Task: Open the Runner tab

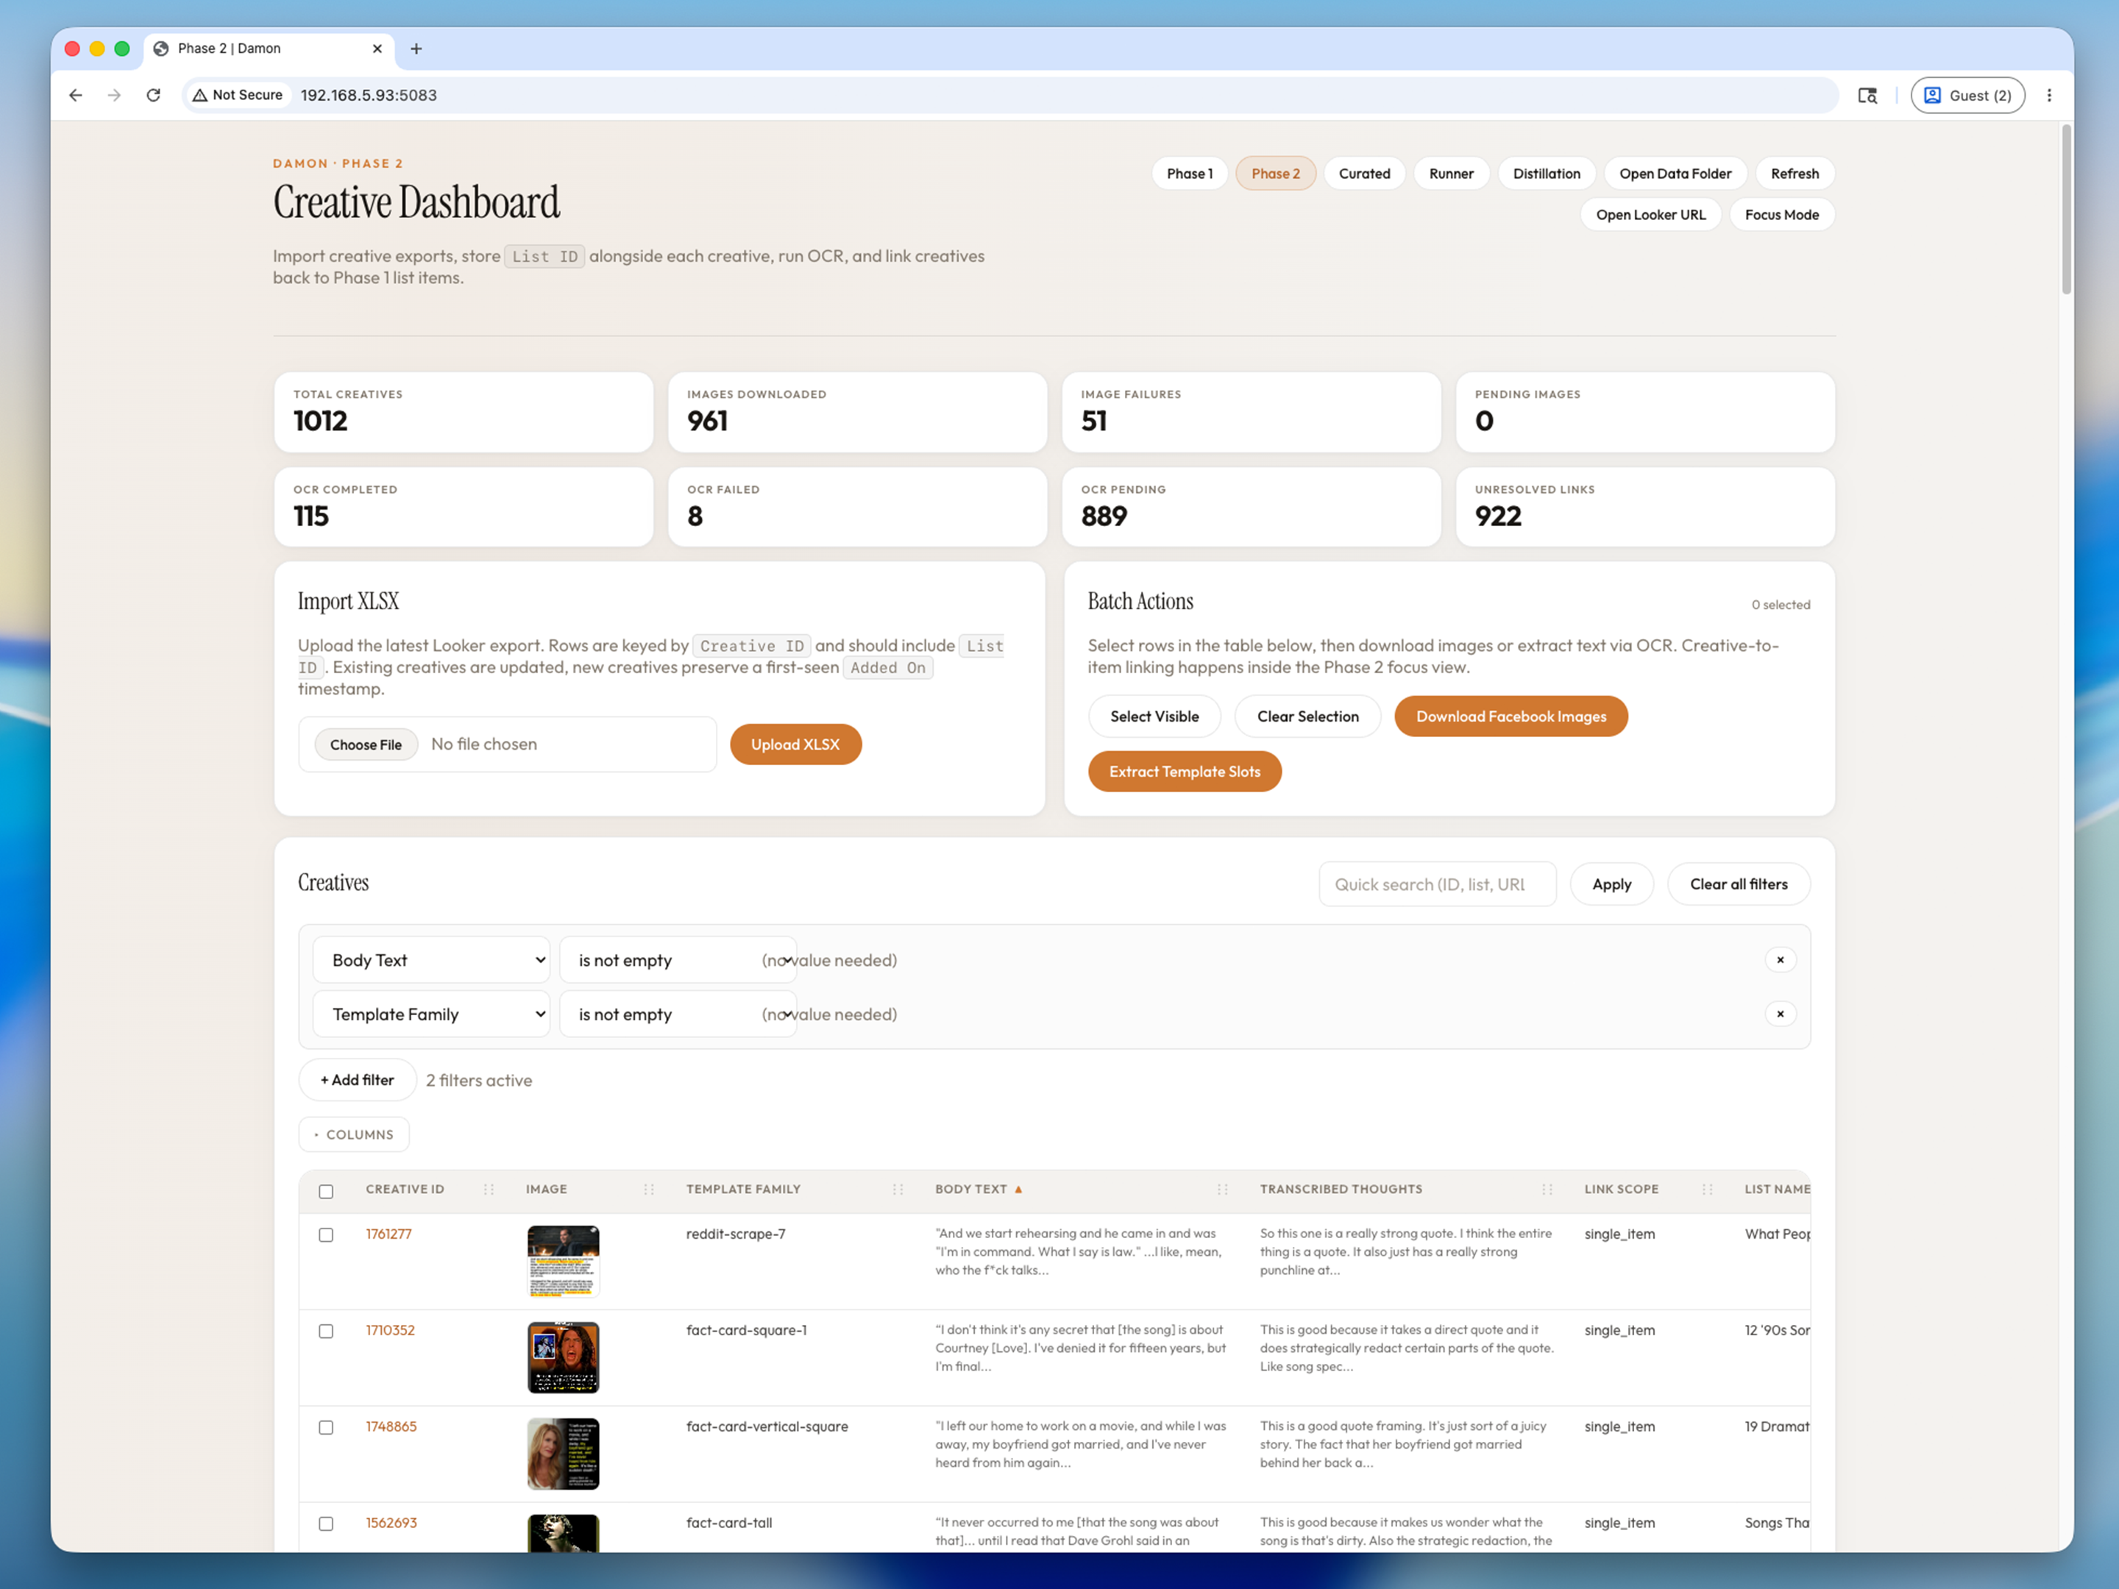Action: pos(1450,174)
